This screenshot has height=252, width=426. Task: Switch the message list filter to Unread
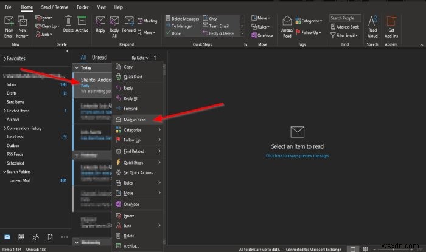click(x=99, y=58)
